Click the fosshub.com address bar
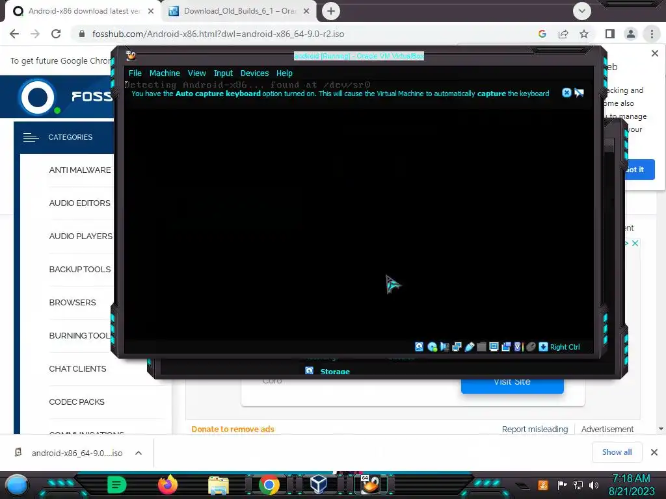The image size is (666, 499). pos(306,34)
